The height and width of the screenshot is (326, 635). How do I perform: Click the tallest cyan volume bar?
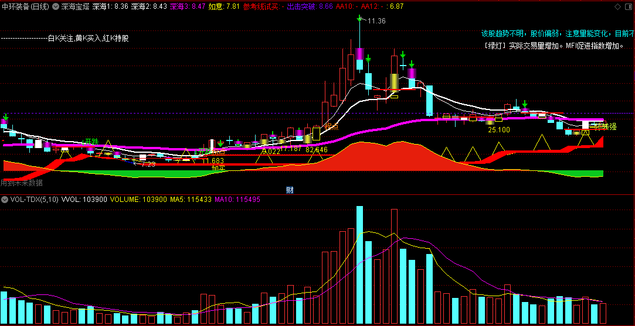(x=359, y=265)
